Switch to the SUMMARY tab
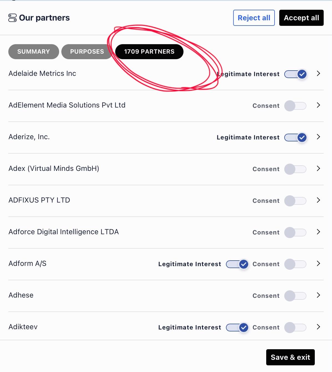Viewport: 332px width, 372px height. 34,52
